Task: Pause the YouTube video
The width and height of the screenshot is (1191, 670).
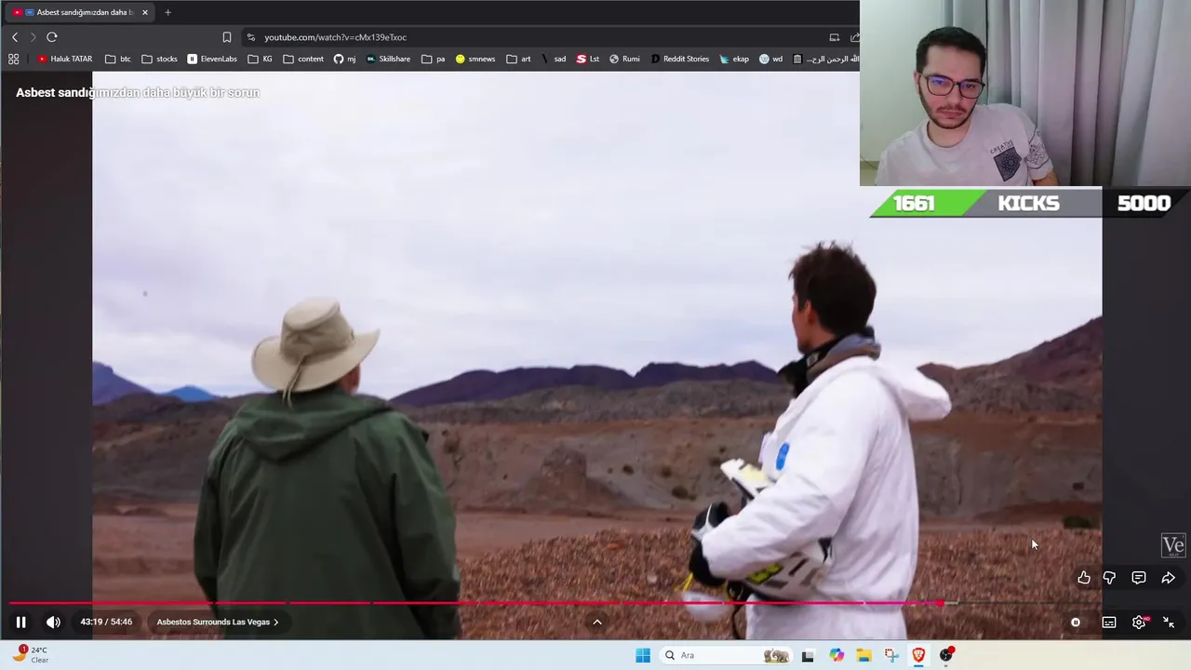Action: tap(20, 623)
